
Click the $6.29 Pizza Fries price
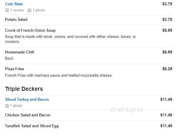(x=167, y=69)
